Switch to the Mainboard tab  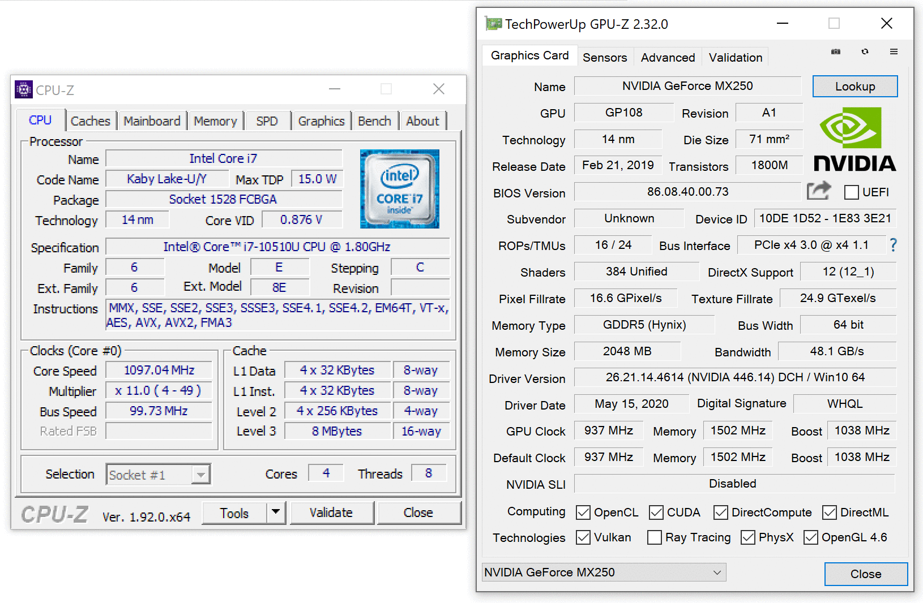152,121
